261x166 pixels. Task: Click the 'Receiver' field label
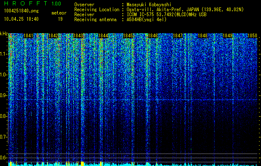(84, 15)
